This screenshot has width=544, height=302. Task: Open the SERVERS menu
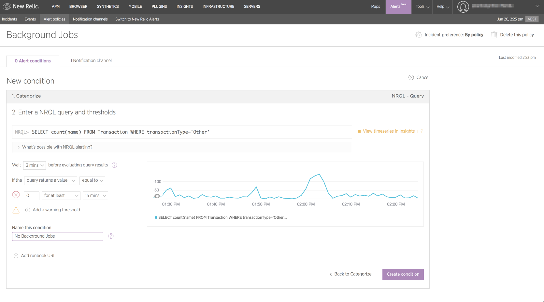(x=252, y=7)
